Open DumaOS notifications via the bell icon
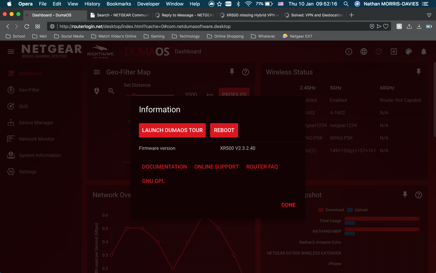 pyautogui.click(x=423, y=52)
